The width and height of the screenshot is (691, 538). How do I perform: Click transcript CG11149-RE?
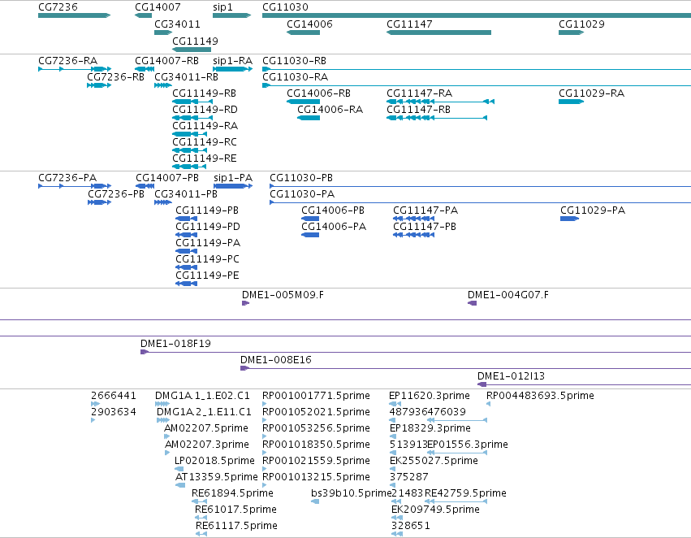click(x=205, y=158)
